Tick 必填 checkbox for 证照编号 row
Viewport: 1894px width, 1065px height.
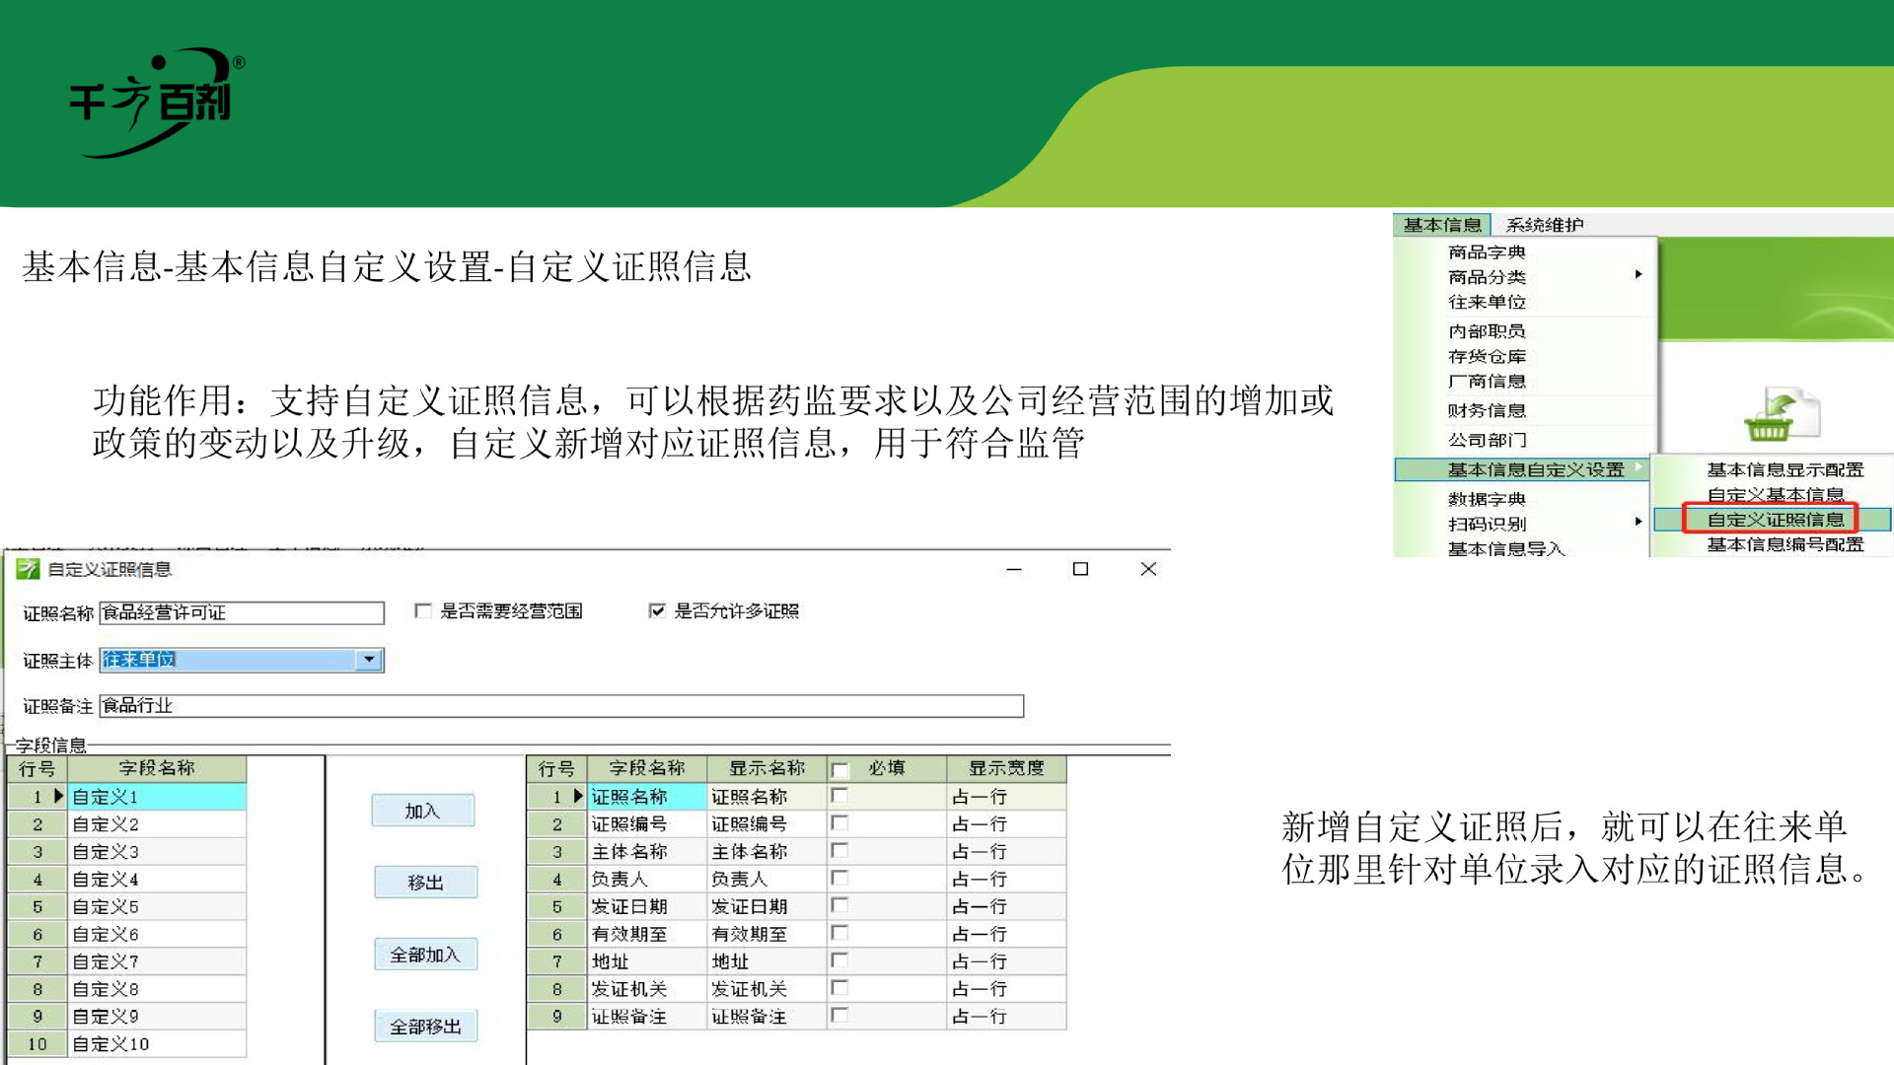click(839, 823)
